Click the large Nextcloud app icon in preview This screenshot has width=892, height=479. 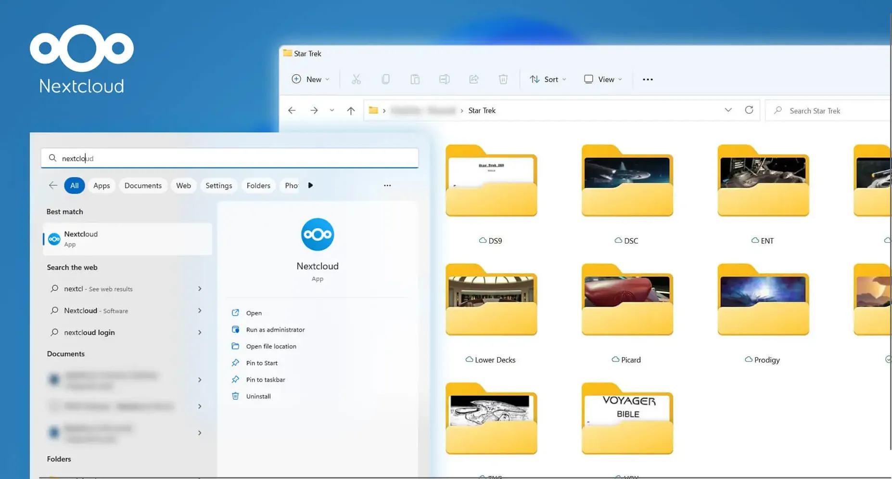[x=318, y=234]
